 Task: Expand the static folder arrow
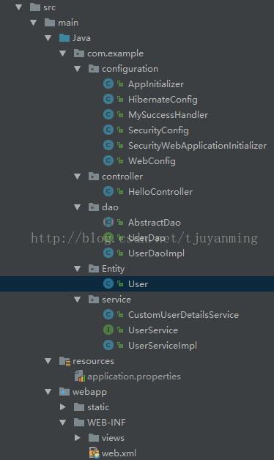click(x=63, y=407)
